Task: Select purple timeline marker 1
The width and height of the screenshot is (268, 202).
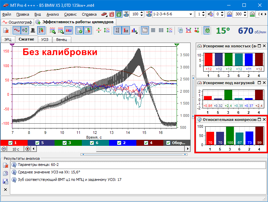Action: [12, 45]
